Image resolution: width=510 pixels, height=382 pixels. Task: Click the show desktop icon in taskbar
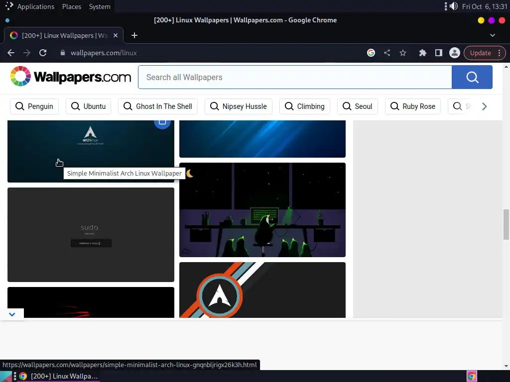point(6,376)
